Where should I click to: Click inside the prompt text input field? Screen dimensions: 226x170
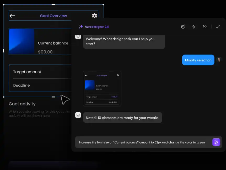[x=142, y=142]
